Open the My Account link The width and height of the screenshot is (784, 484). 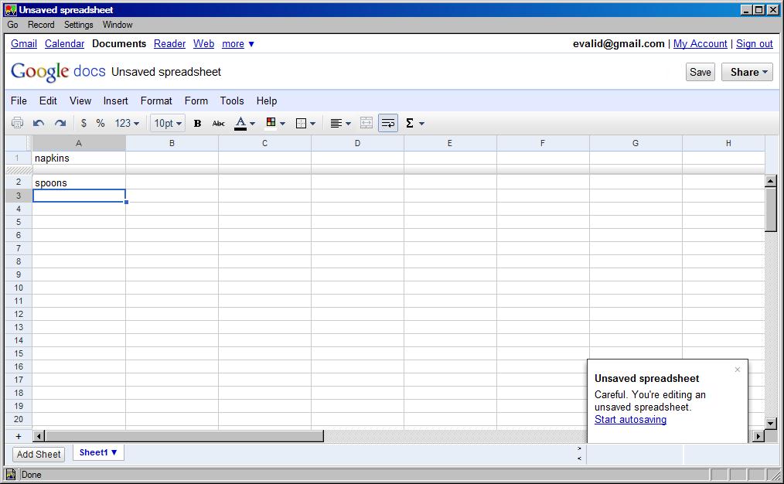tap(700, 44)
